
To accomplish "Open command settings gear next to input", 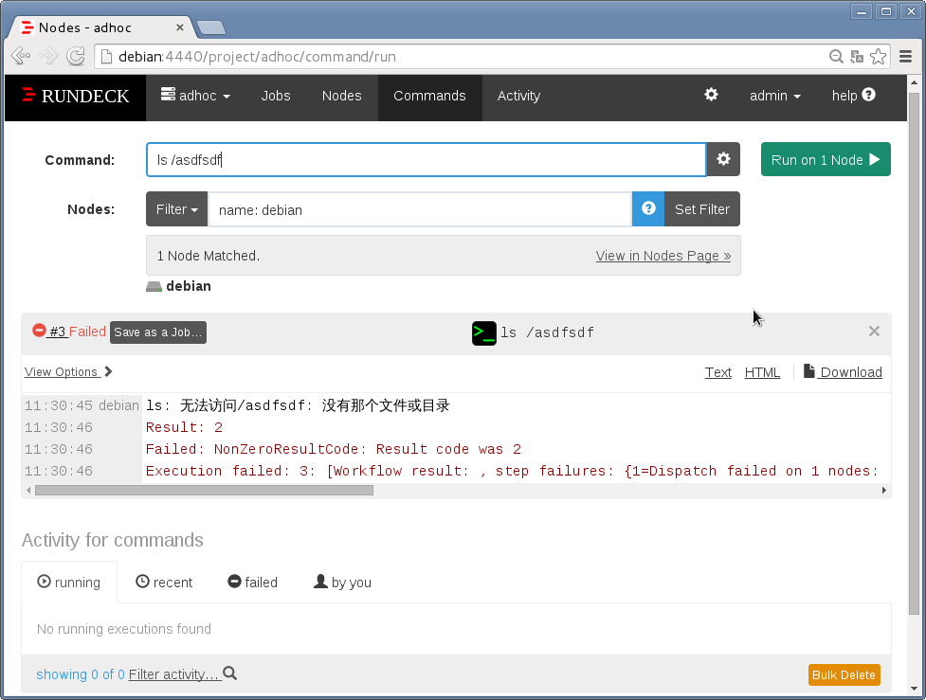I will (723, 159).
